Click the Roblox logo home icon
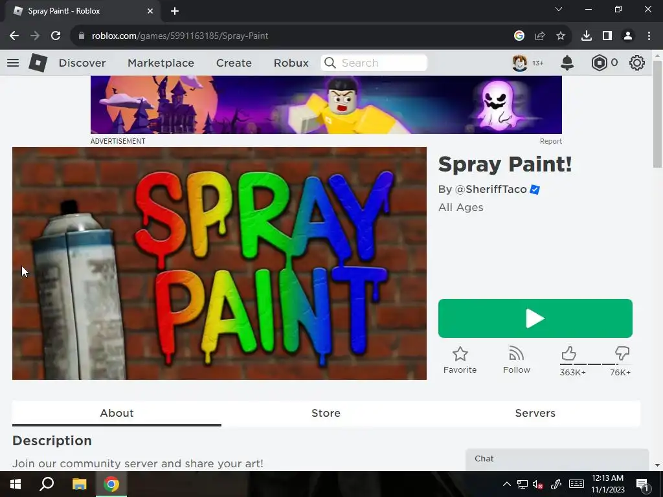The height and width of the screenshot is (497, 663). click(x=38, y=63)
